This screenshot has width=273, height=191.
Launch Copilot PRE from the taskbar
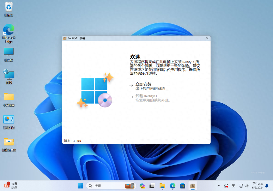pos(142,185)
